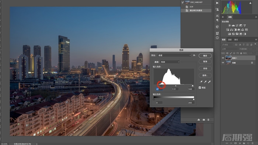Viewport: 258px width, 145px height.
Task: Click the OK button in Levels dialog
Action: pyautogui.click(x=205, y=56)
